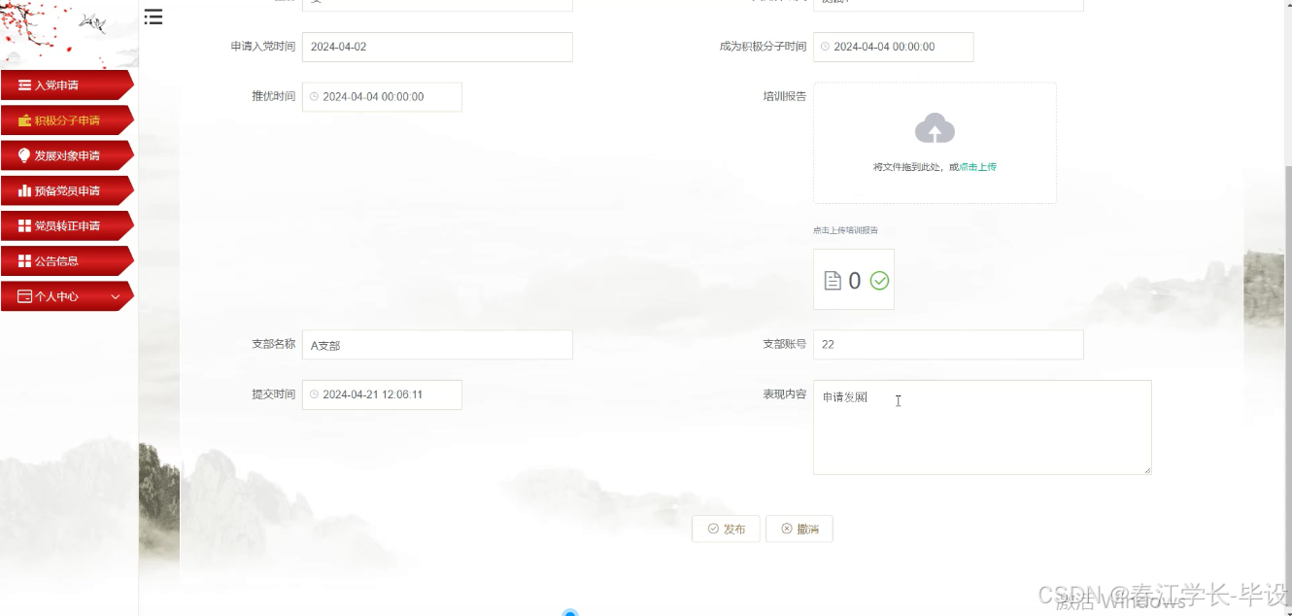The image size is (1292, 616).
Task: Click the uploaded file document icon
Action: click(833, 281)
